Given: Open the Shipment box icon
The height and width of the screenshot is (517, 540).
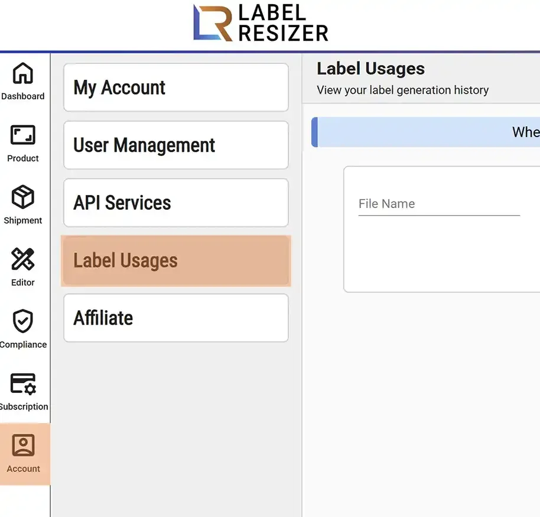Looking at the screenshot, I should [22, 197].
